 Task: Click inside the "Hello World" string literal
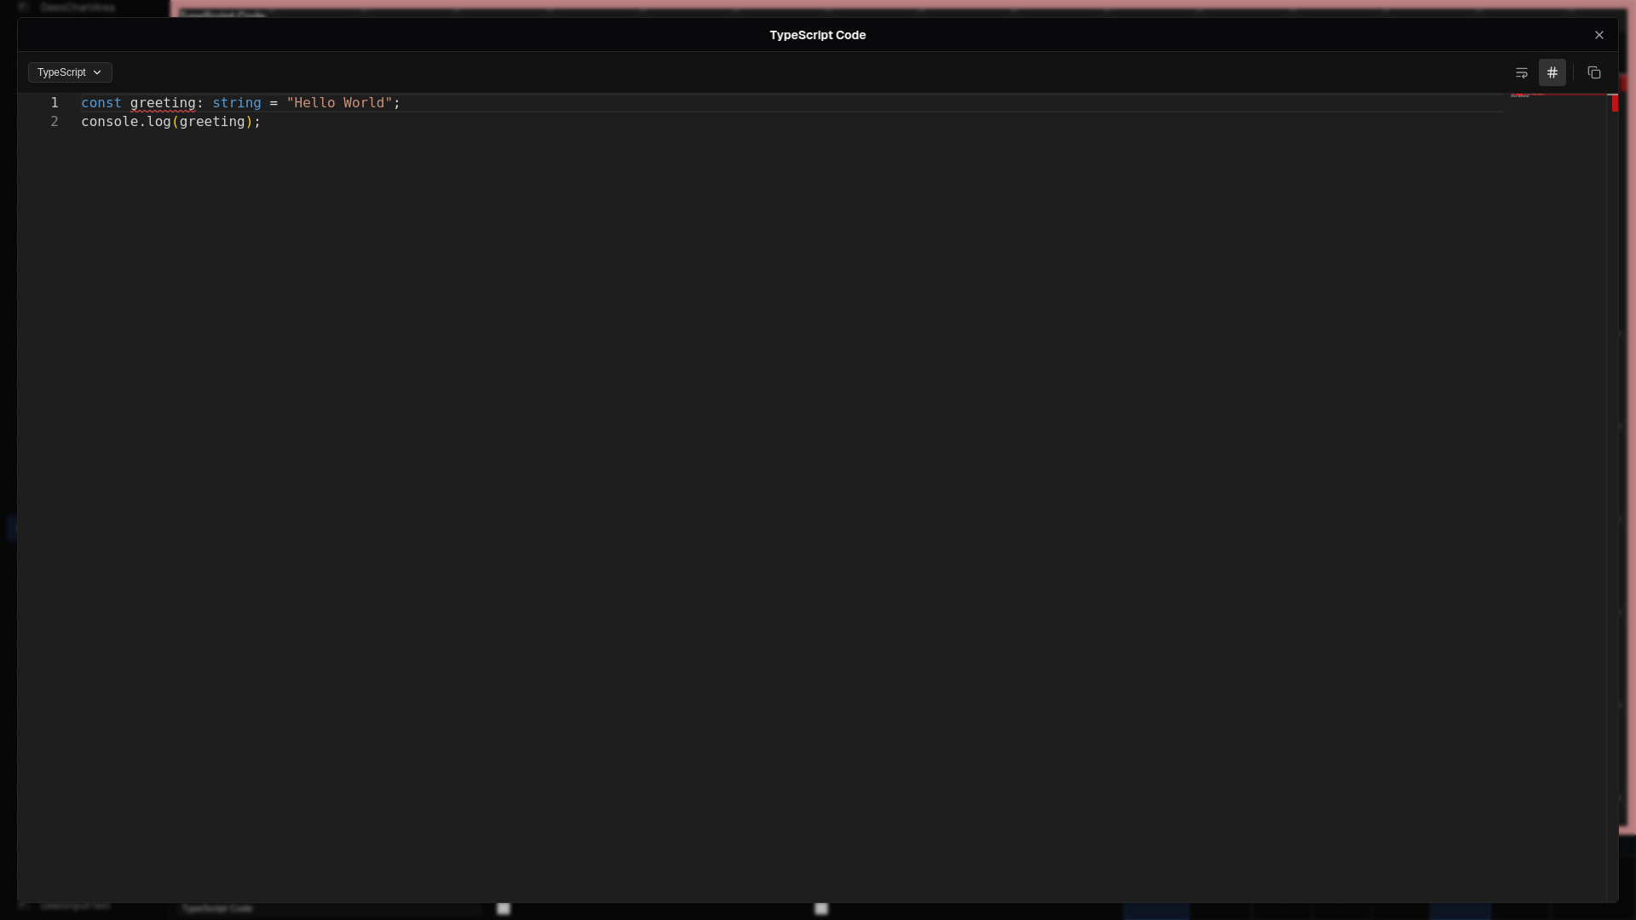(x=339, y=103)
